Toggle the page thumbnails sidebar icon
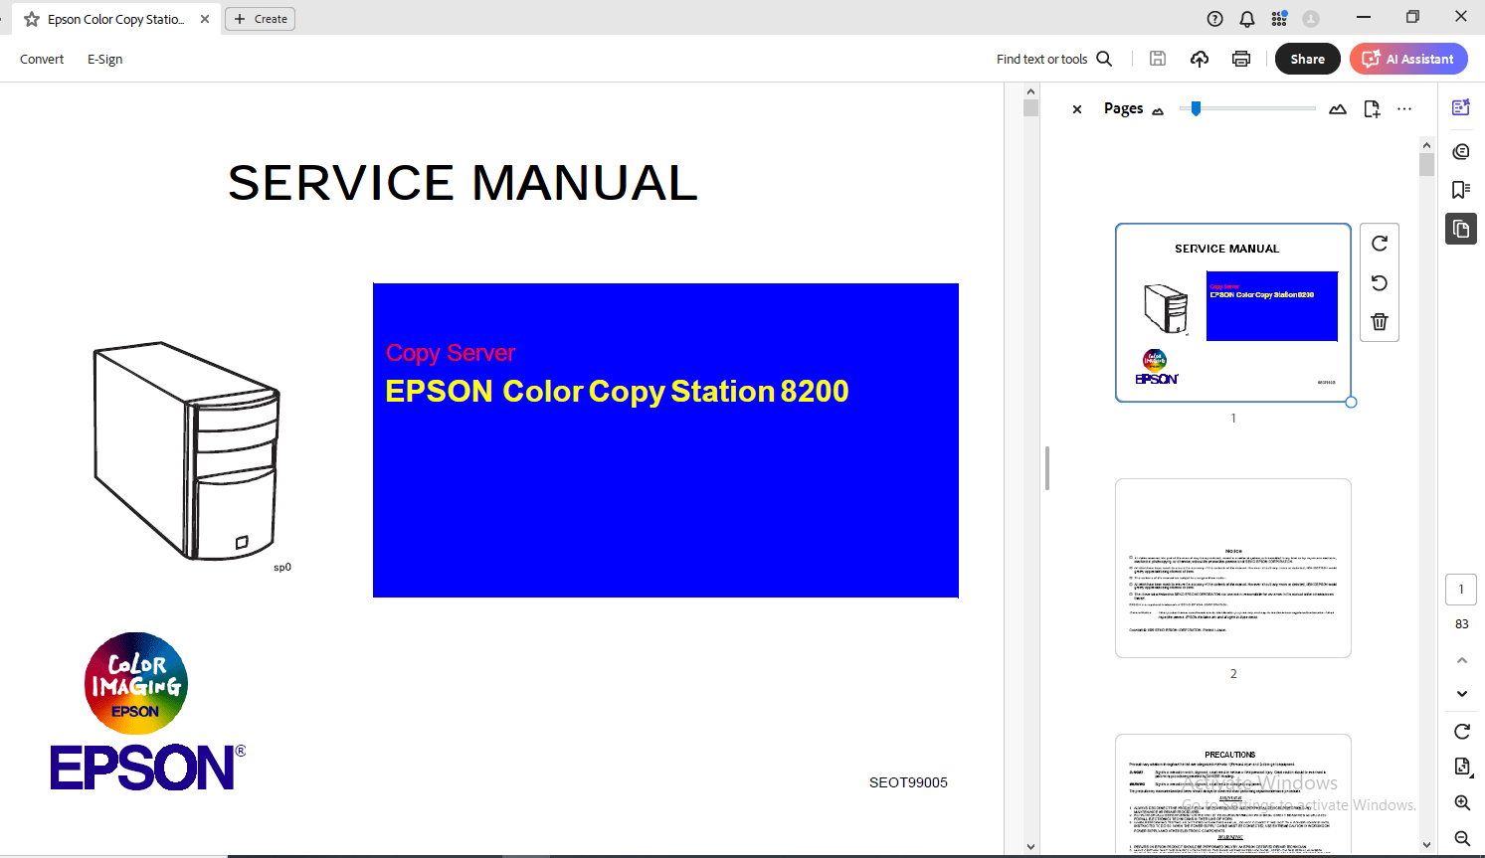 [x=1461, y=229]
